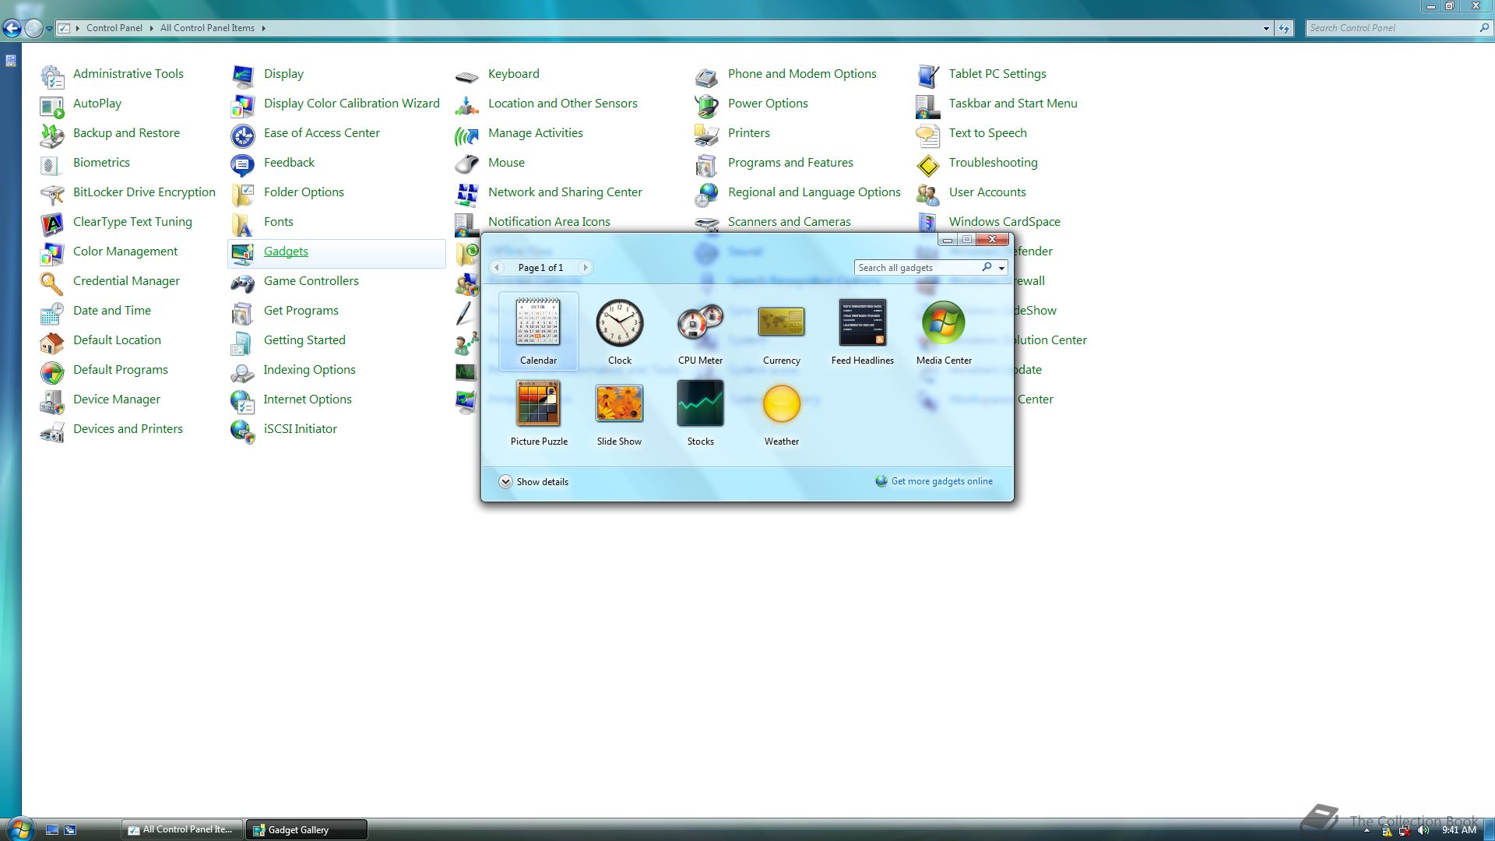Select the Stocks gadget icon
Image resolution: width=1495 pixels, height=841 pixels.
(701, 403)
